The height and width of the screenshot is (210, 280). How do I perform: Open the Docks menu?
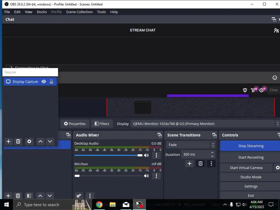coord(42,12)
